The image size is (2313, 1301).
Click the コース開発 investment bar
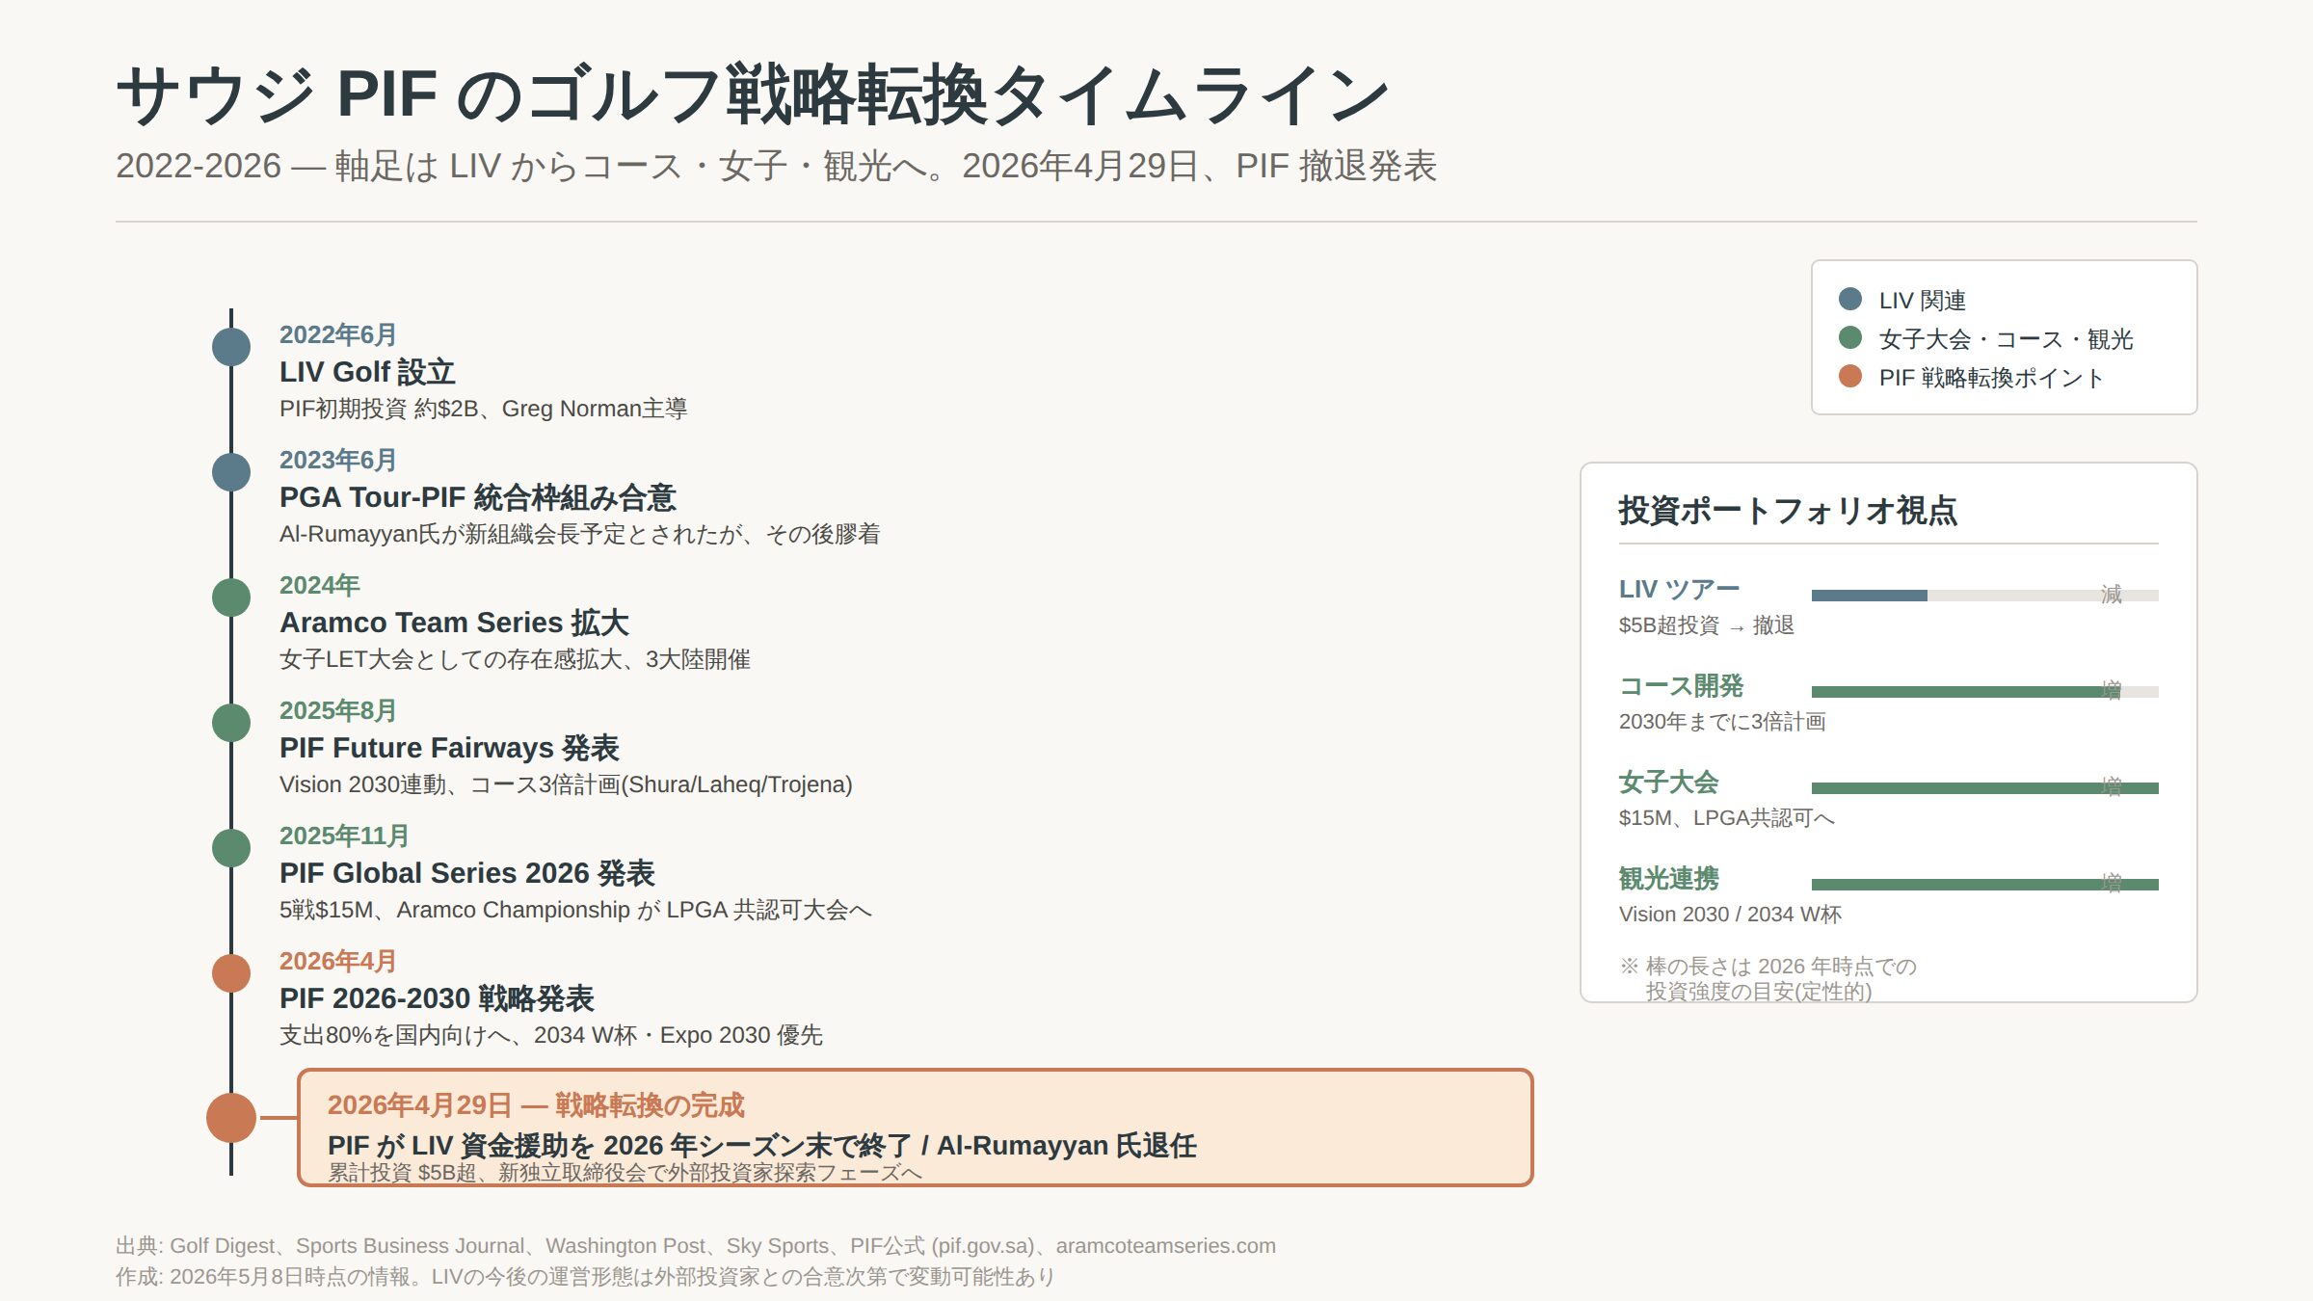(1985, 692)
